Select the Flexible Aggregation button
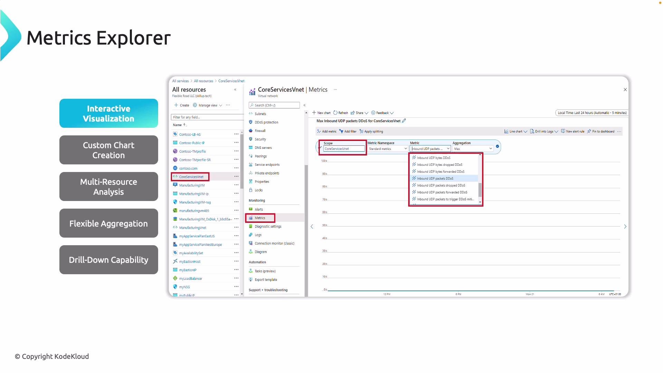The image size is (663, 373). (x=108, y=223)
